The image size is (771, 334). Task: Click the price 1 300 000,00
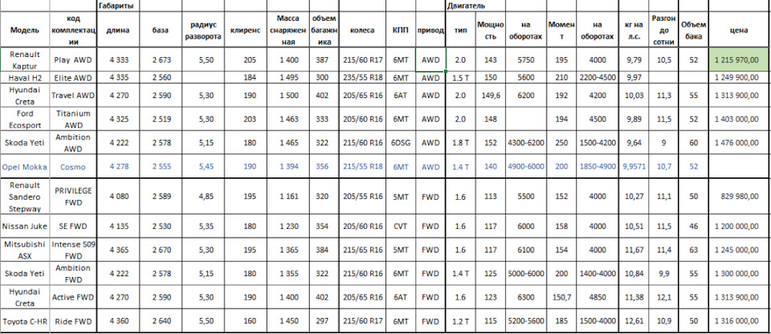click(x=739, y=273)
